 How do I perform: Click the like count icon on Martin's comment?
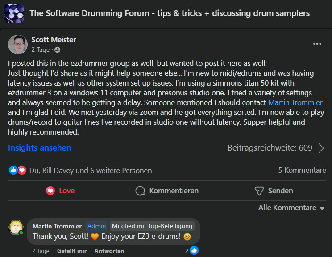coord(194,250)
